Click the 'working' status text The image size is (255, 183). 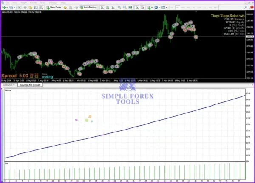click(47, 77)
